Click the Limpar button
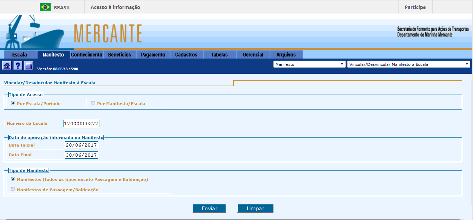 255,209
